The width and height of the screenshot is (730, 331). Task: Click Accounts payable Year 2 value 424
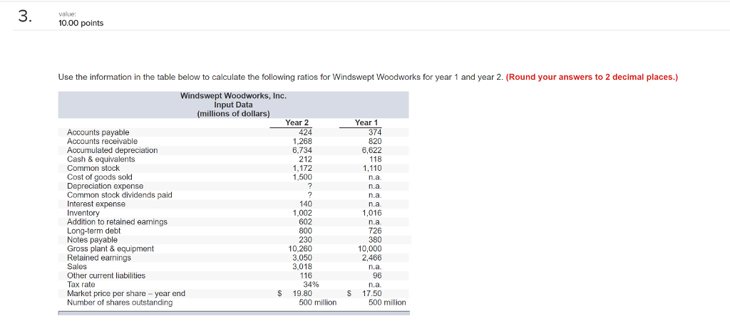pos(305,132)
